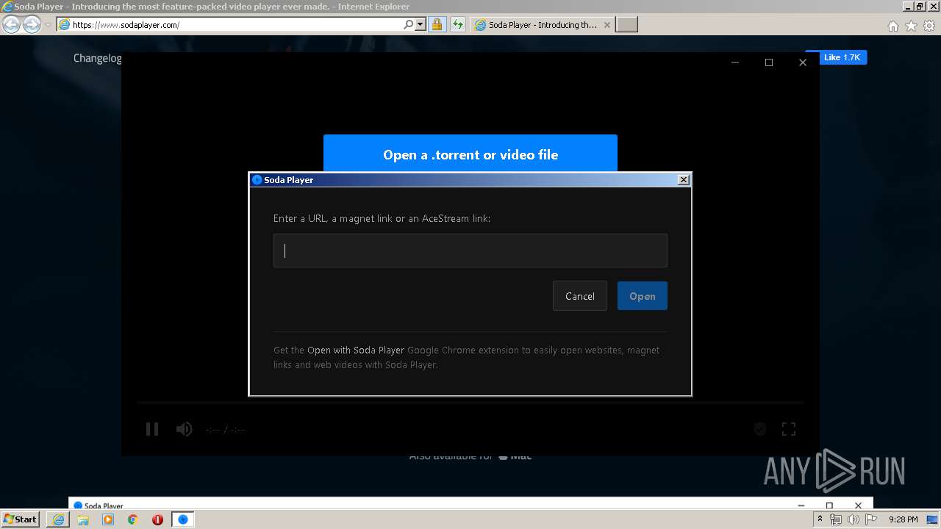941x529 pixels.
Task: Expand the address bar autocomplete dropdown
Action: (x=421, y=25)
